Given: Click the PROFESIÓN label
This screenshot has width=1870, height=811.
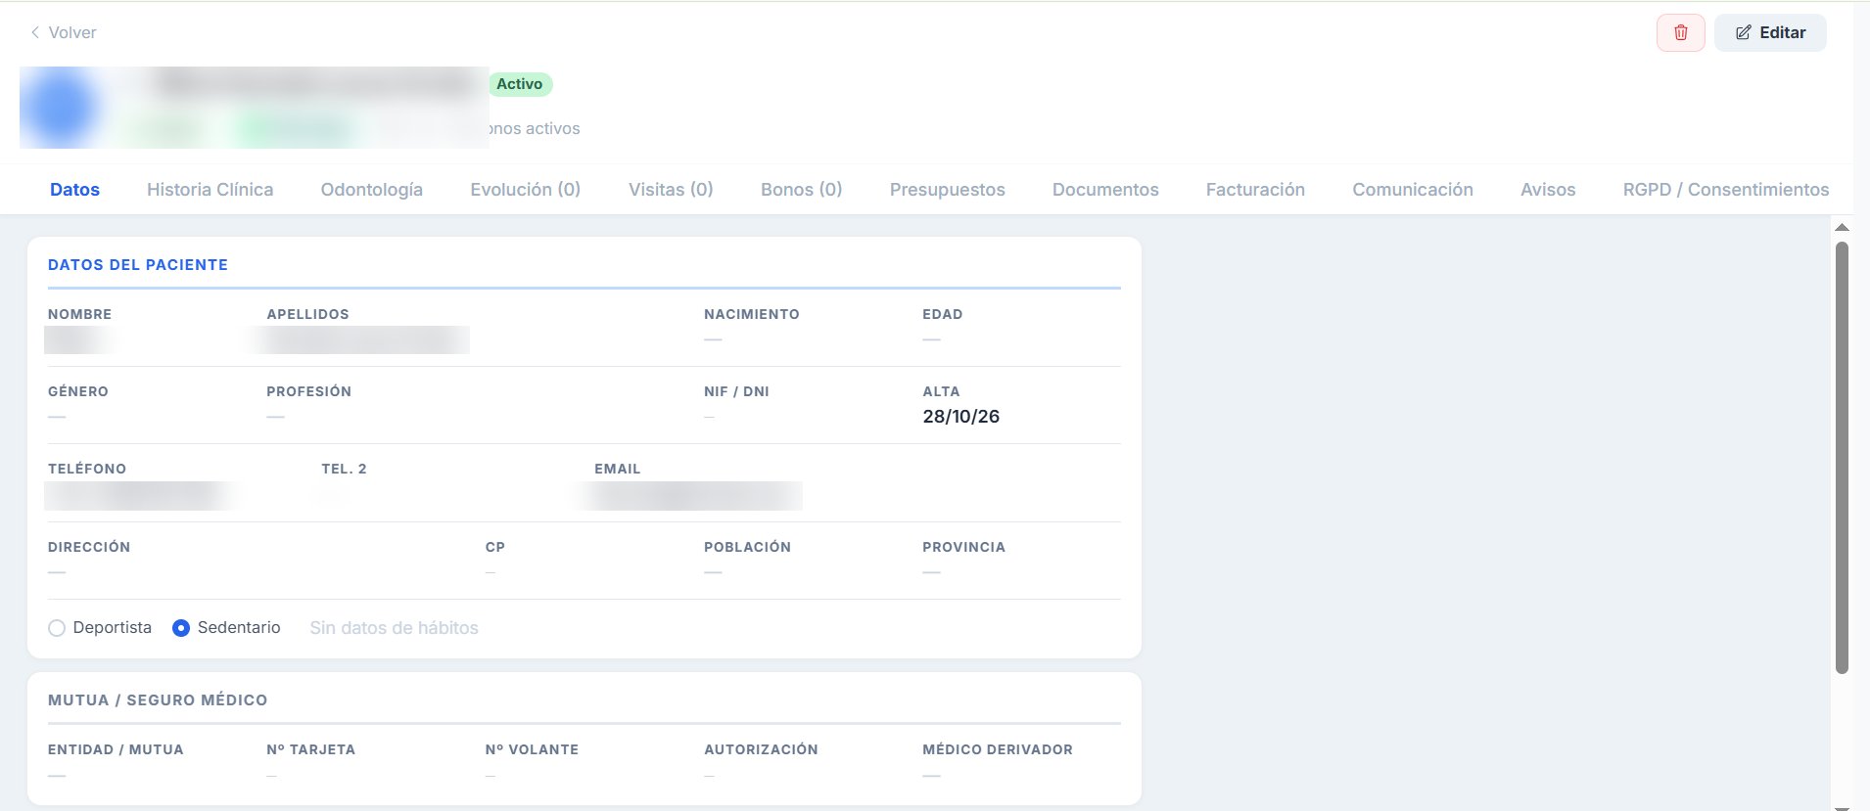Looking at the screenshot, I should coord(308,391).
